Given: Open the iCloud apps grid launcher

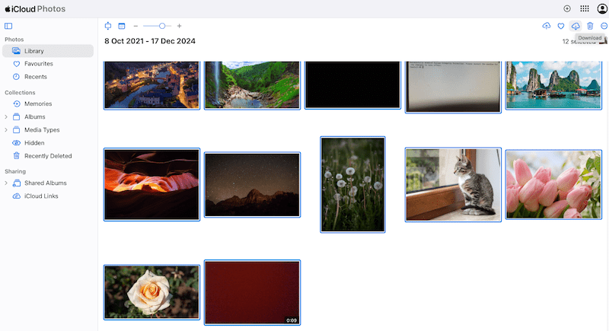Looking at the screenshot, I should (x=585, y=8).
